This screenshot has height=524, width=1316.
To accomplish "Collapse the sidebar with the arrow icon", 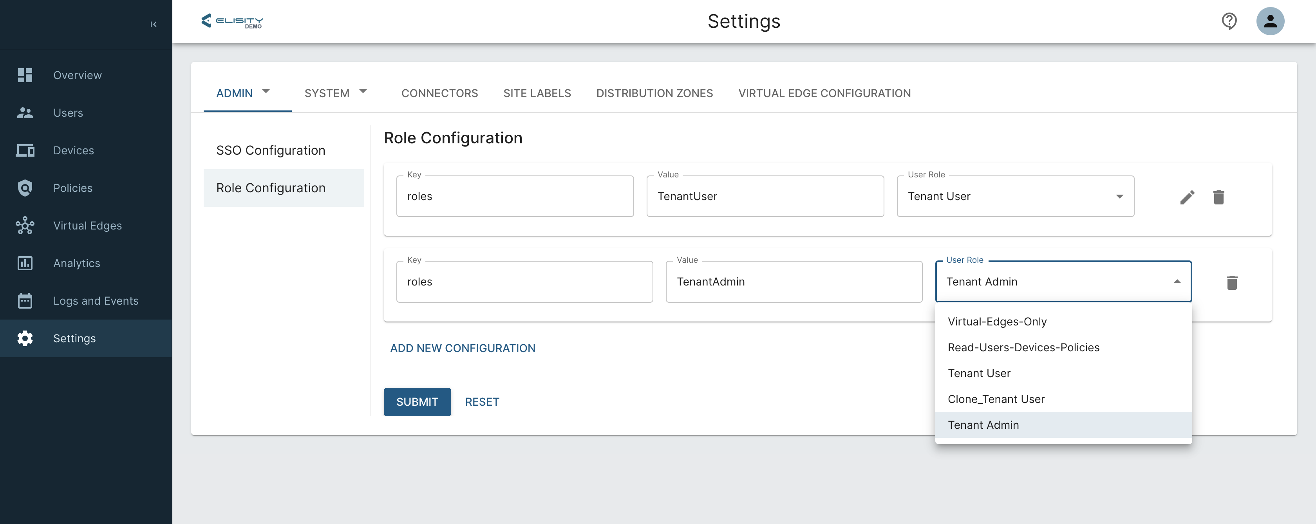I will [153, 24].
